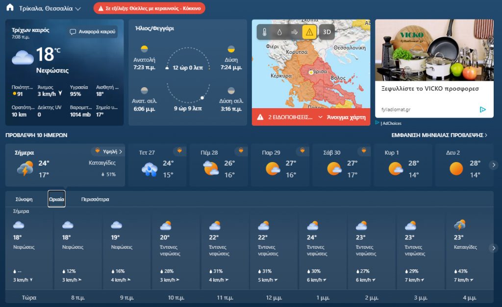
Task: Select the Σάβ 30 forecast card
Action: click(343, 165)
